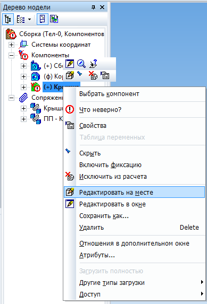Click the Дерево модели panel title
This screenshot has height=304, width=207.
pyautogui.click(x=27, y=7)
